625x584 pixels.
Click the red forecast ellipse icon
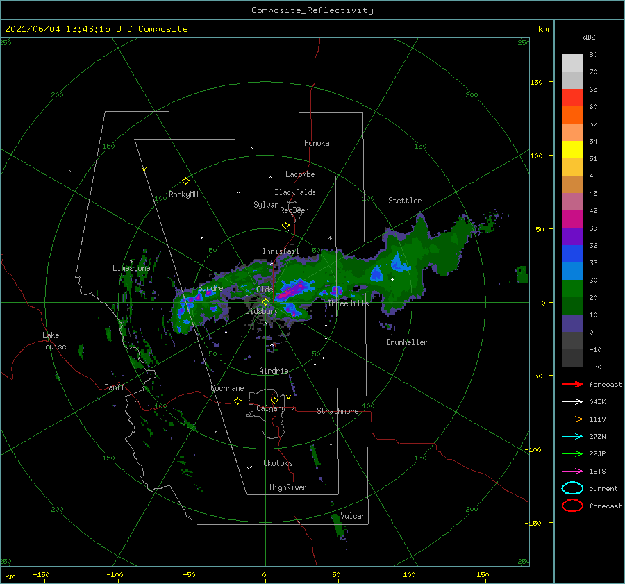point(572,506)
